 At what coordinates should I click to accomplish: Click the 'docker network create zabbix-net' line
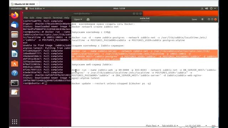(x=95, y=27)
